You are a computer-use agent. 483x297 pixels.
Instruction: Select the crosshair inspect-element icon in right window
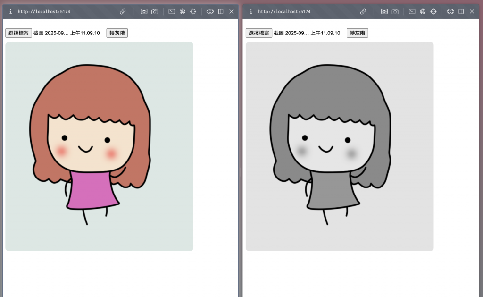pyautogui.click(x=433, y=12)
